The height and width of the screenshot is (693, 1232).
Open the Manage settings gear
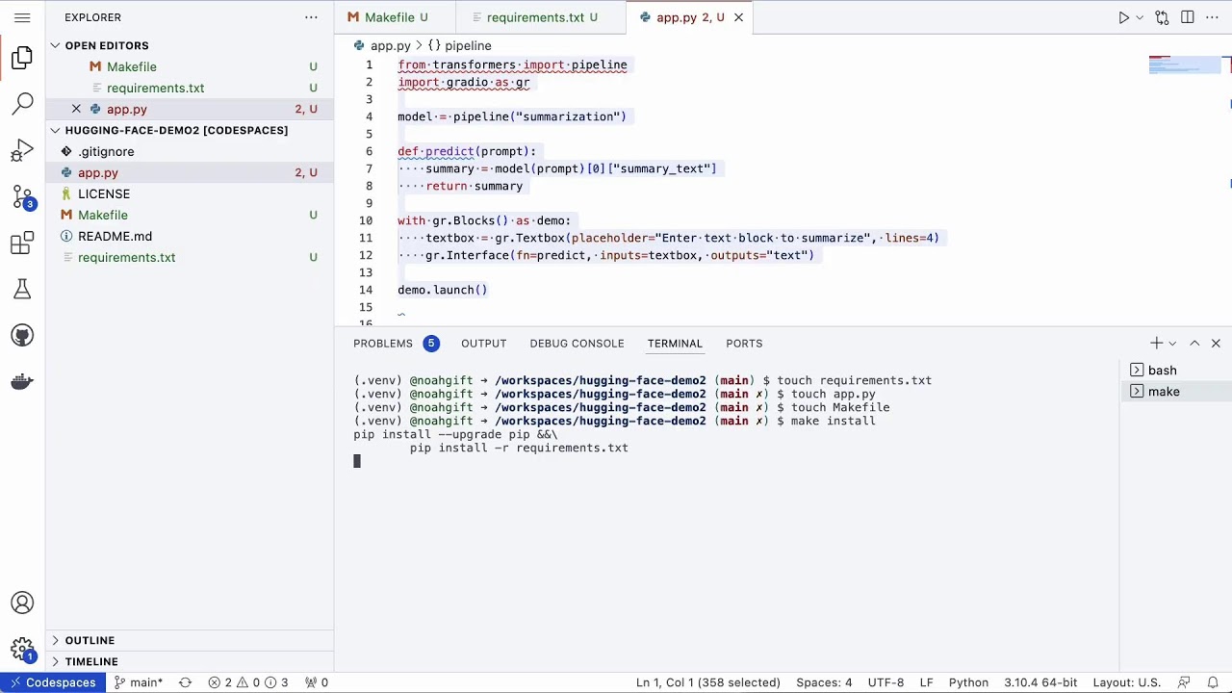pos(22,650)
